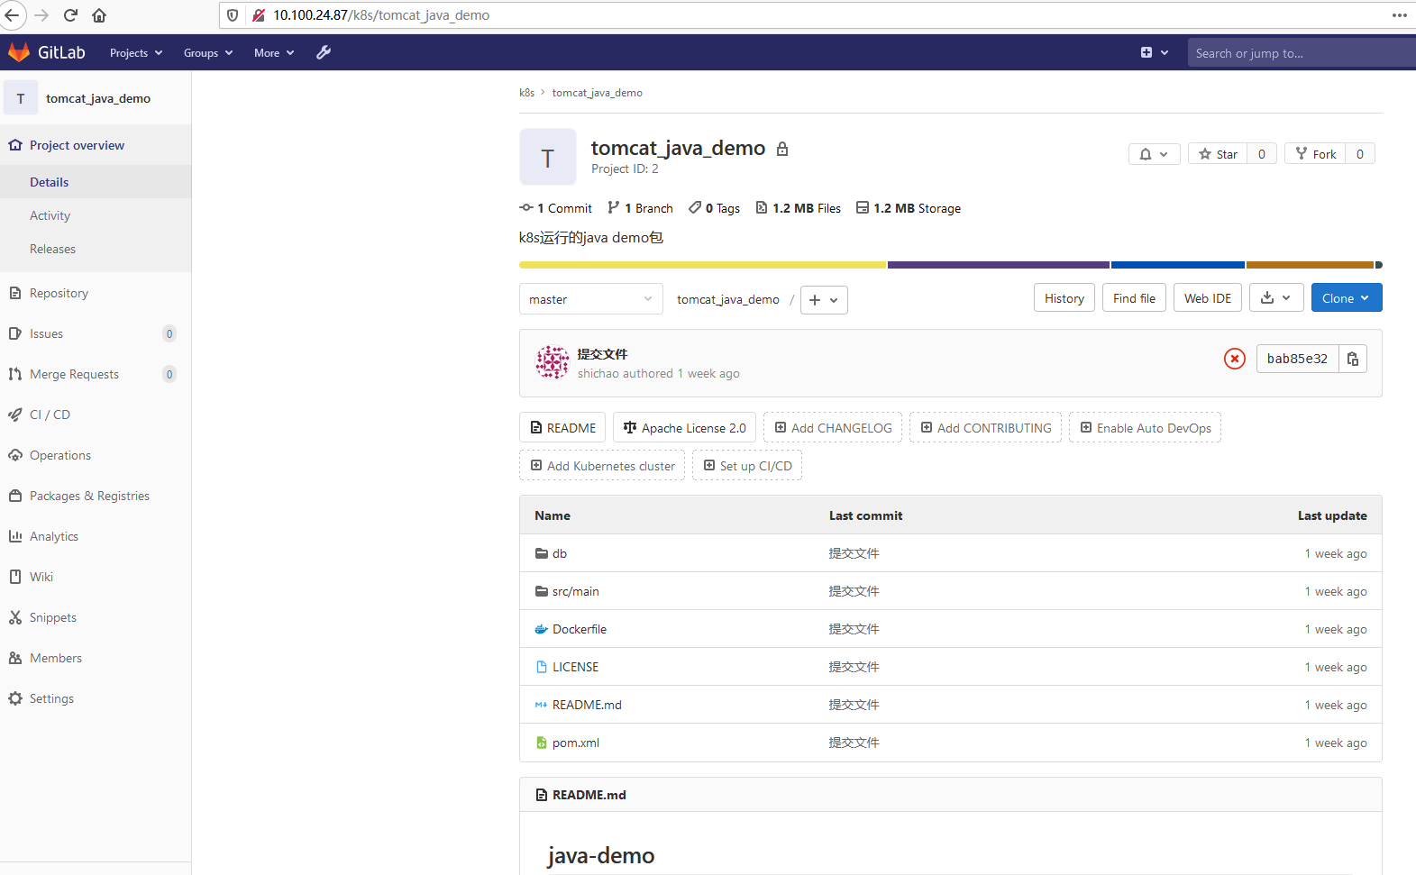1416x875 pixels.
Task: Click the Apache License 2.0 button
Action: (684, 427)
